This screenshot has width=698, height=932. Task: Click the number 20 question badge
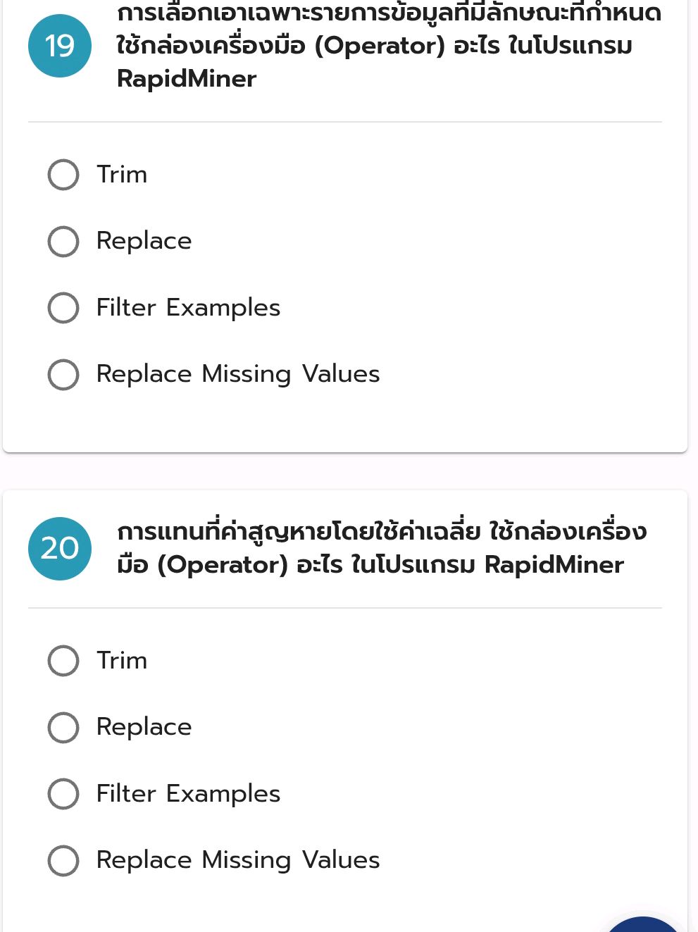point(60,549)
